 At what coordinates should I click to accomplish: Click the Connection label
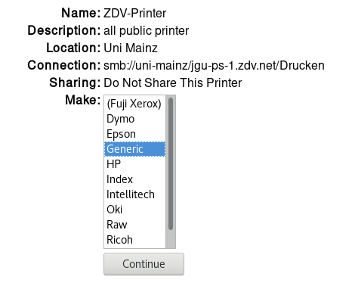tap(64, 65)
